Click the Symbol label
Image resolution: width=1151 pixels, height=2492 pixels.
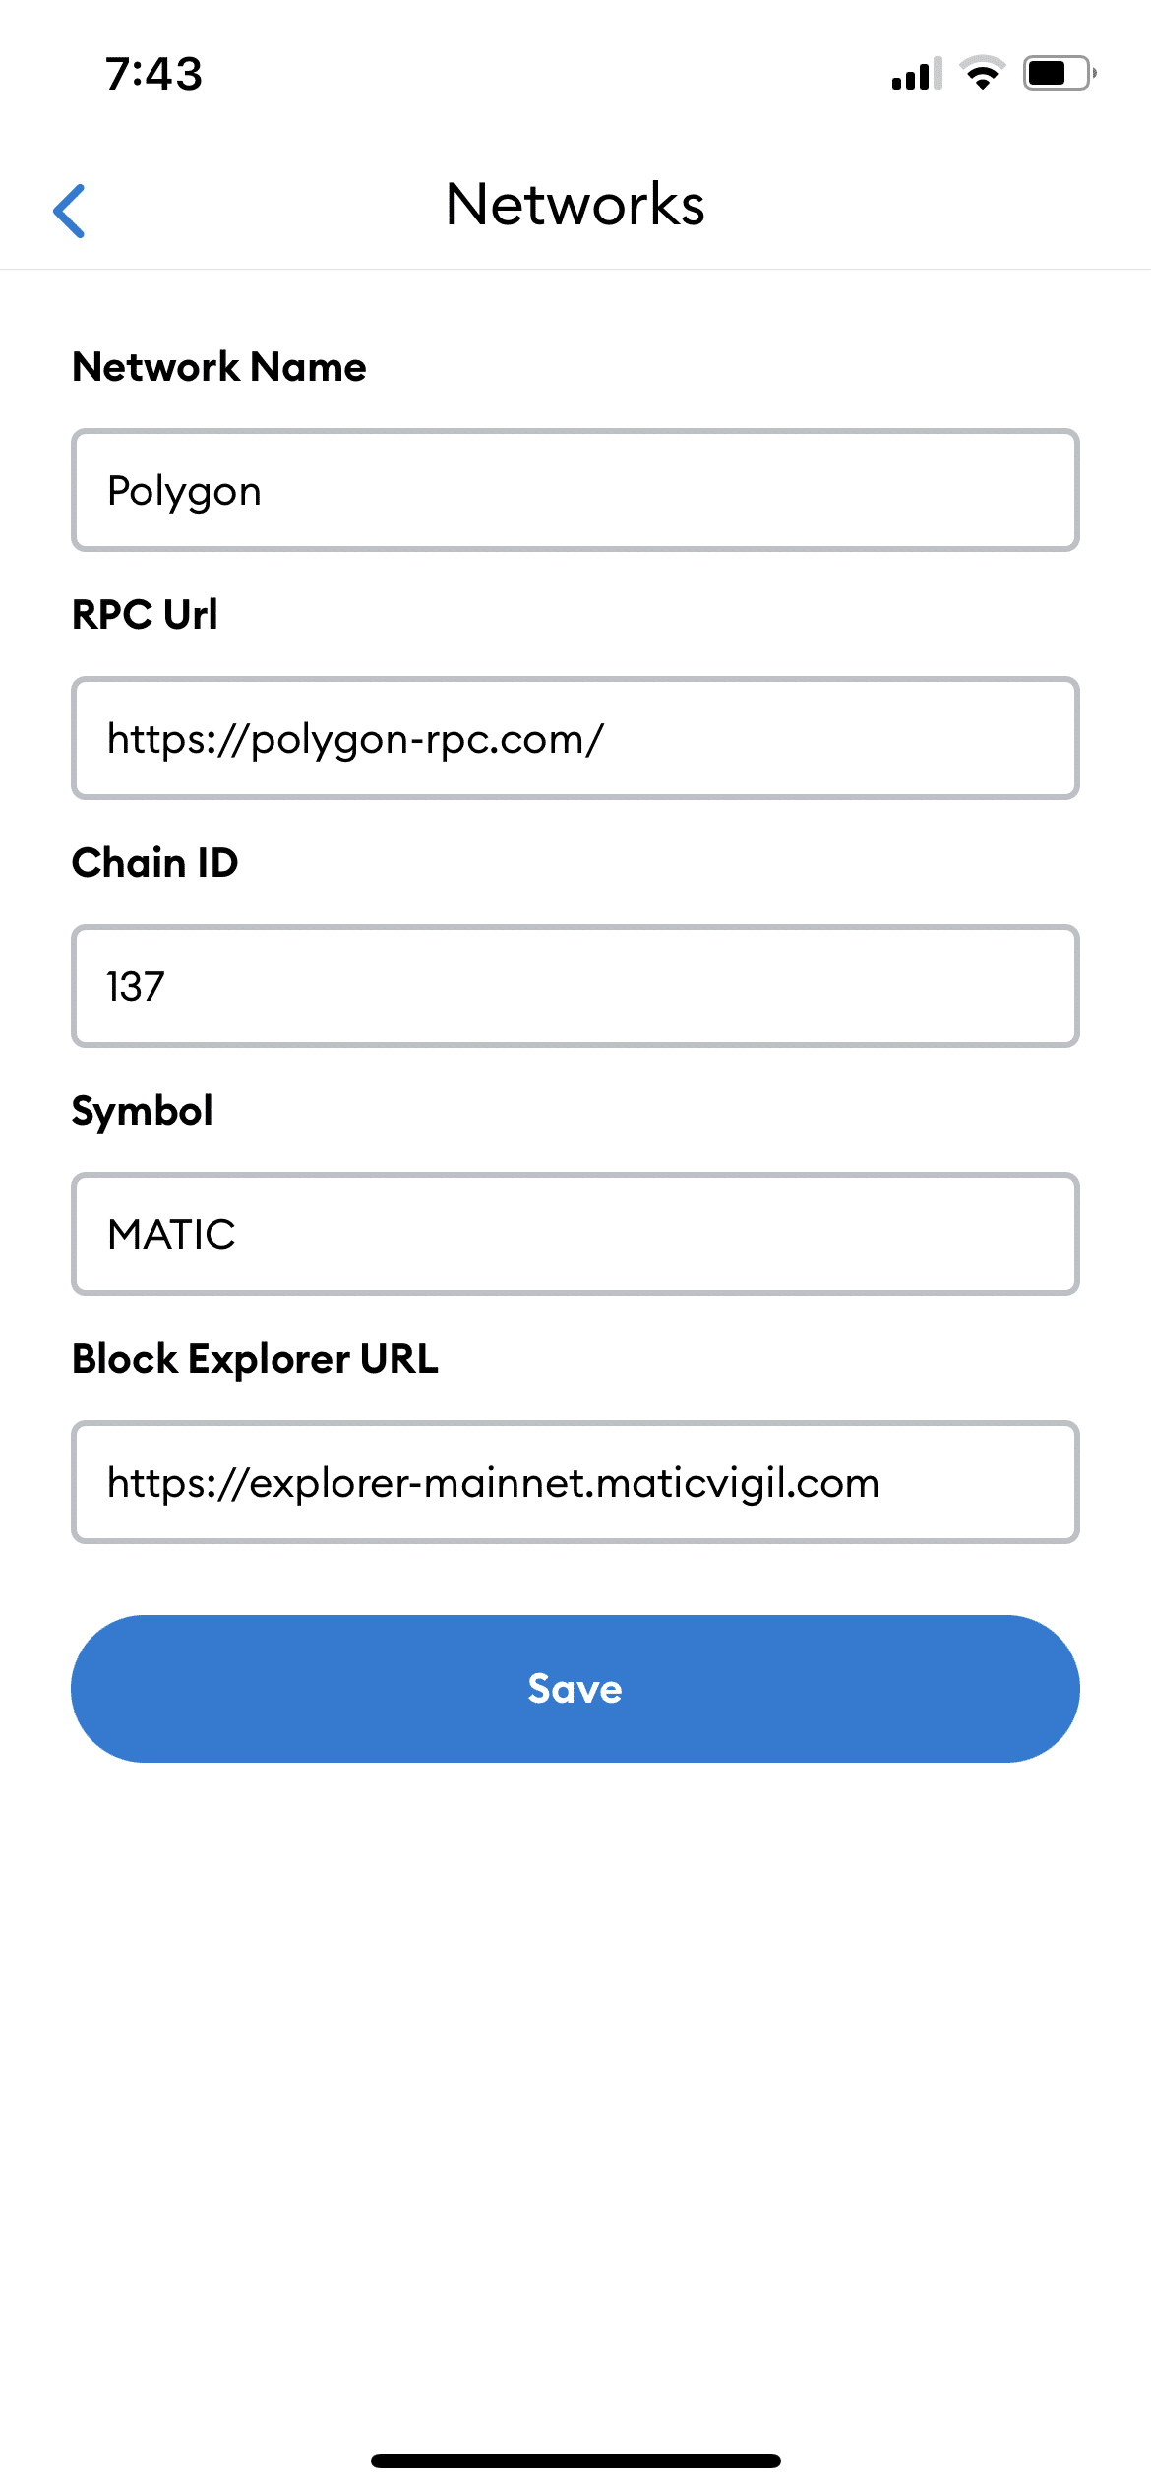(x=143, y=1111)
